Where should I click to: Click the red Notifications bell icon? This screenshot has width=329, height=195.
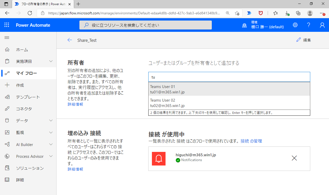coord(159,159)
